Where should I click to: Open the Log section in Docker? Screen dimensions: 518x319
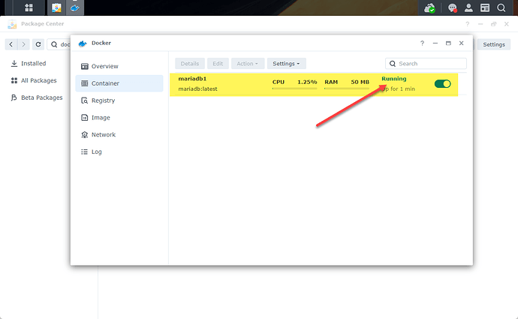click(x=119, y=152)
